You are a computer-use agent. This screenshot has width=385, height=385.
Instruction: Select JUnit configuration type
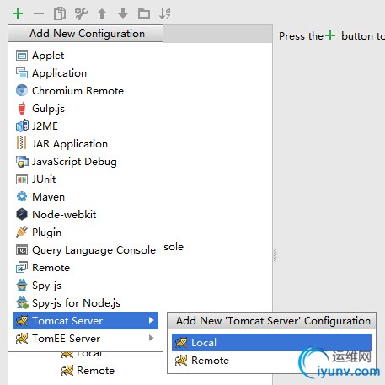(x=86, y=179)
